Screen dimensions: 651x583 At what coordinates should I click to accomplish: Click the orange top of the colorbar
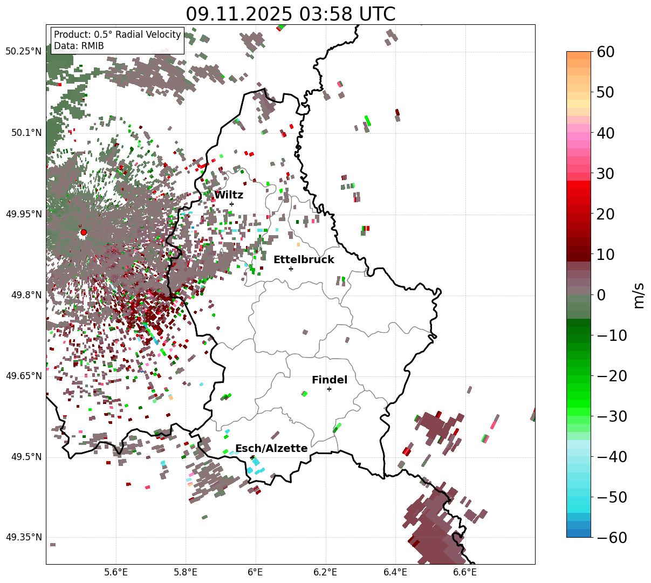(x=579, y=56)
